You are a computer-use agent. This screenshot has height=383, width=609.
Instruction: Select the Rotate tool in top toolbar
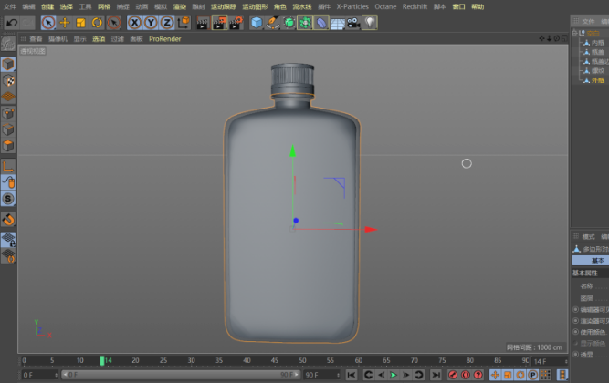97,22
